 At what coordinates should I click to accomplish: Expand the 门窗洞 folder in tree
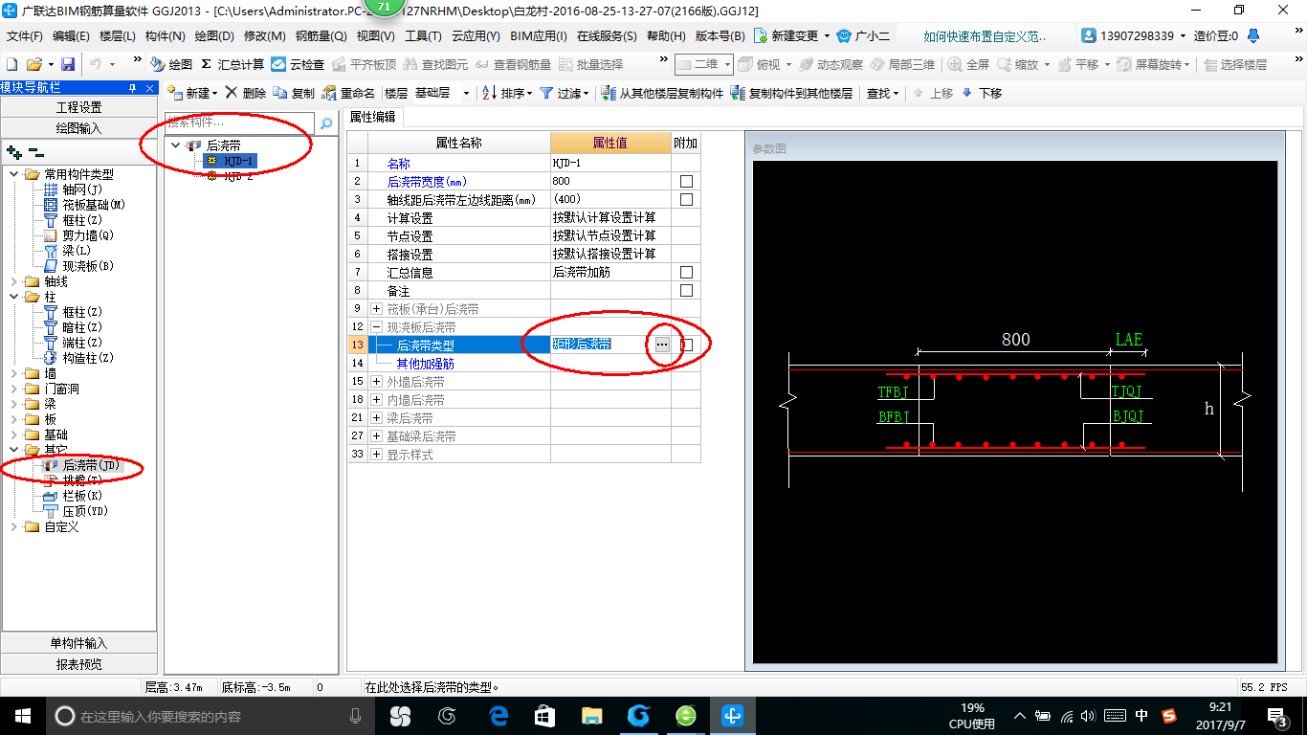[13, 389]
